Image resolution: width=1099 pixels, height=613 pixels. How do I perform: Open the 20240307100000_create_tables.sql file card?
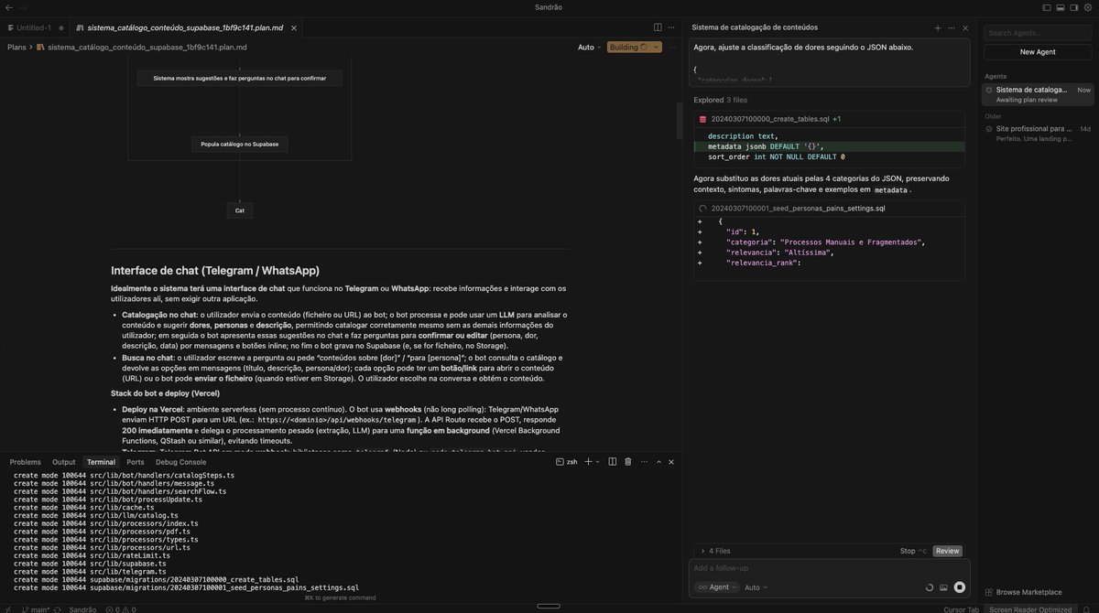829,119
